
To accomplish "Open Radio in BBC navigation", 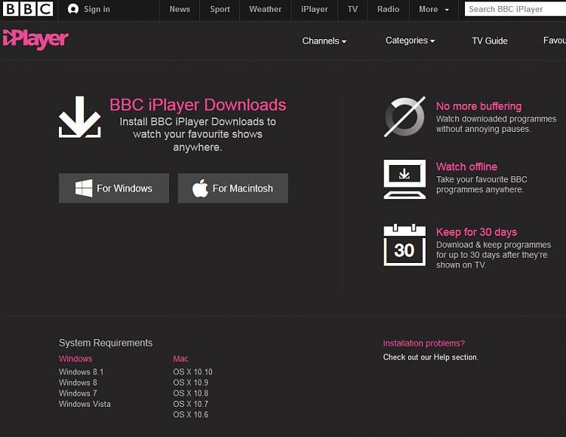I will coord(389,9).
